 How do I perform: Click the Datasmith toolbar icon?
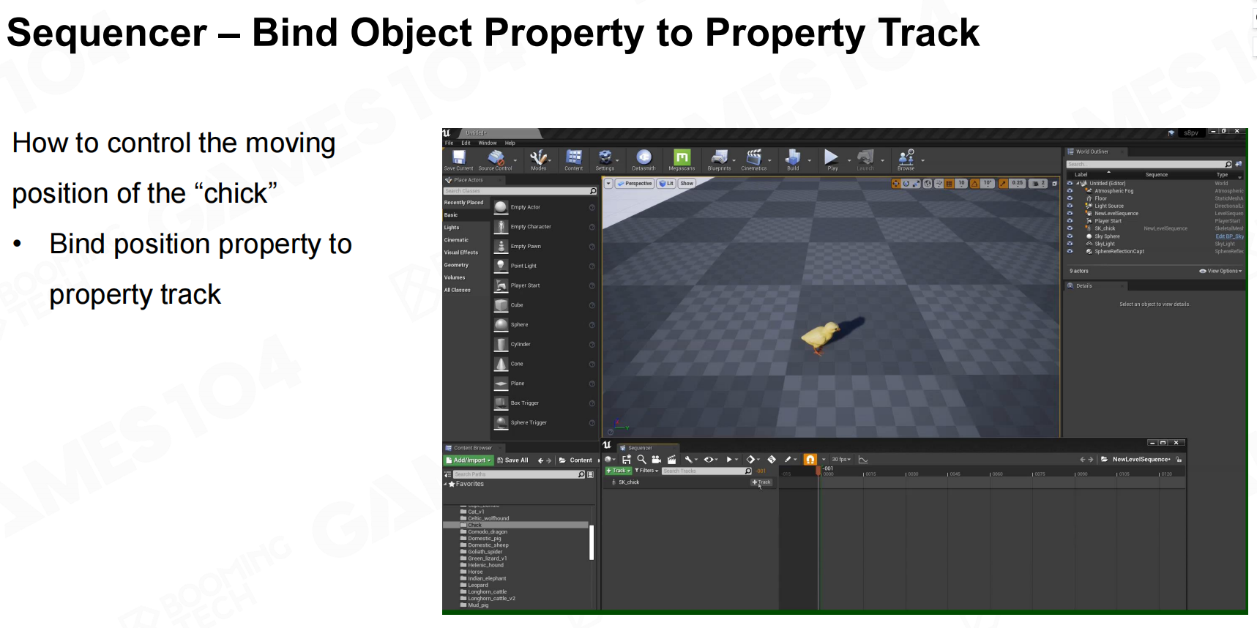(644, 159)
